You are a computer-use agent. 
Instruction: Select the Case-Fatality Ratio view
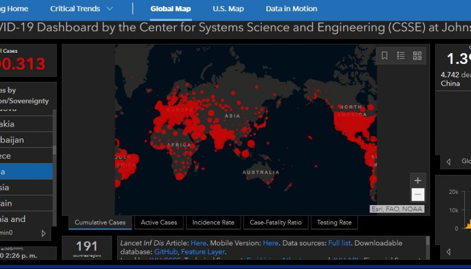coord(275,222)
